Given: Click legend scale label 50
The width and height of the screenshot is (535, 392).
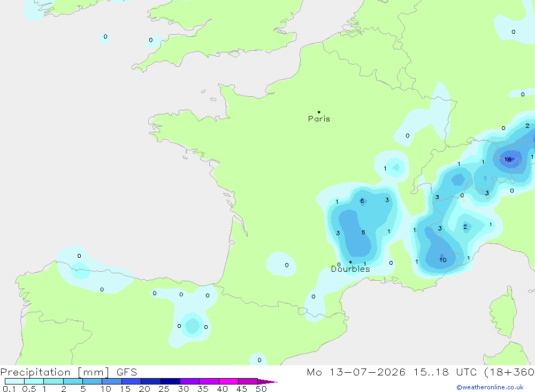Looking at the screenshot, I should (261, 389).
